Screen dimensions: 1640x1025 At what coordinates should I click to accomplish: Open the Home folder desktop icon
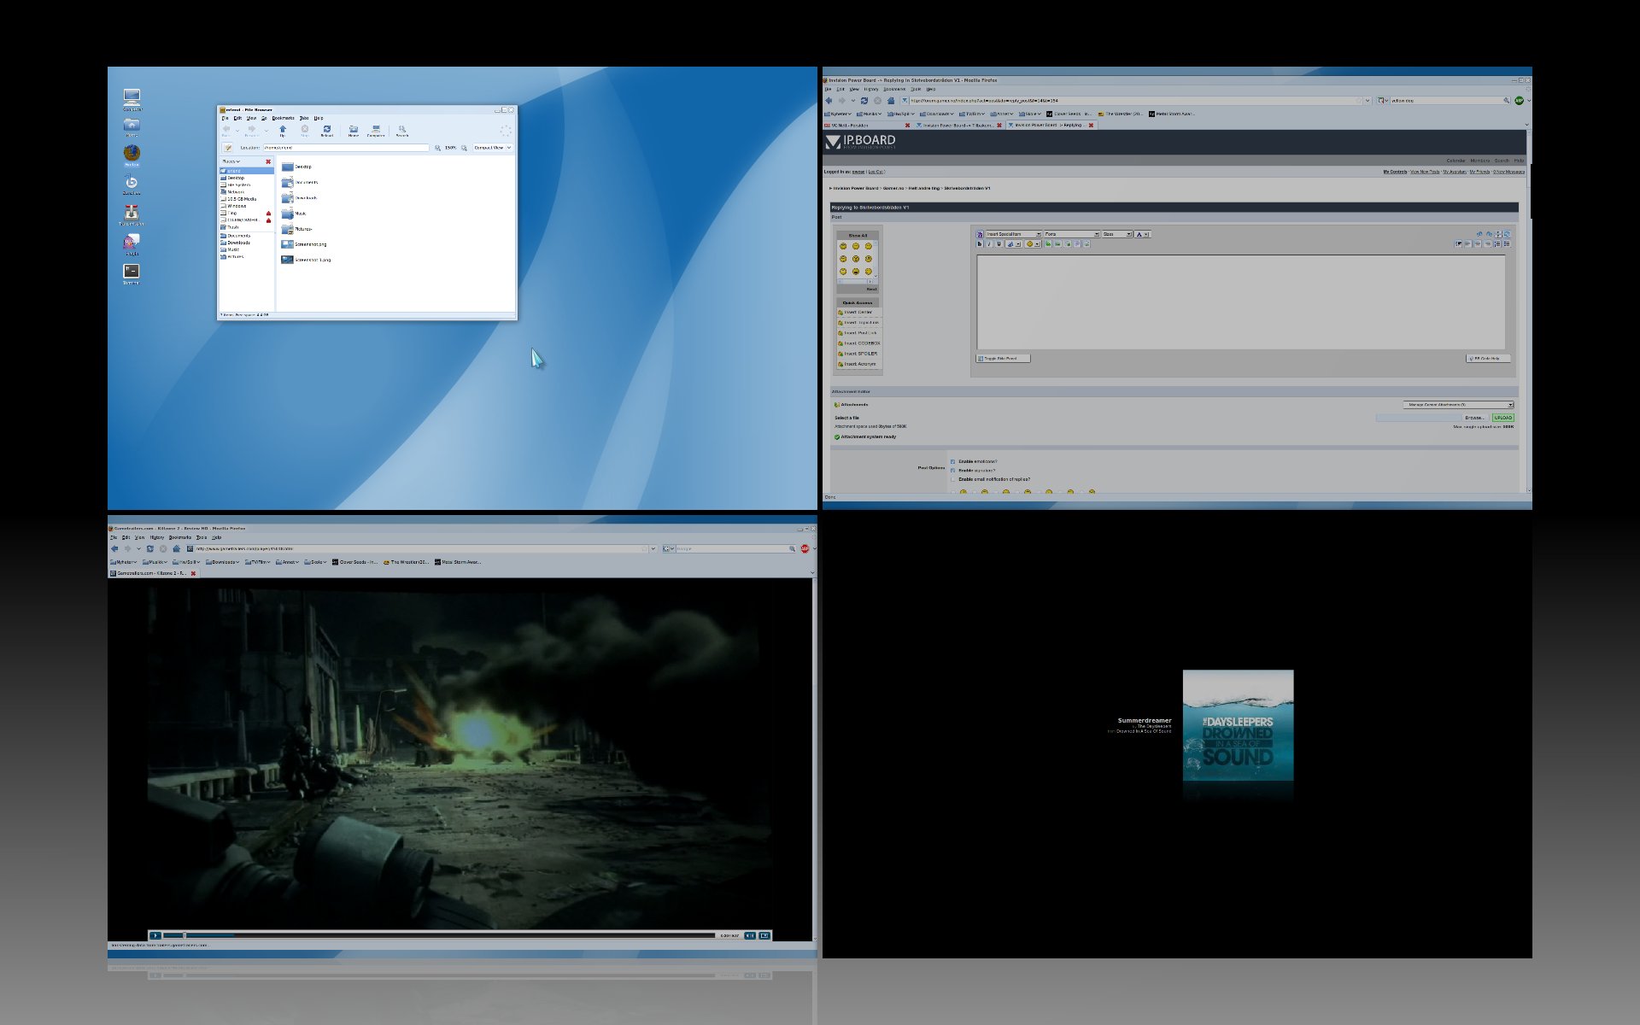(x=132, y=126)
